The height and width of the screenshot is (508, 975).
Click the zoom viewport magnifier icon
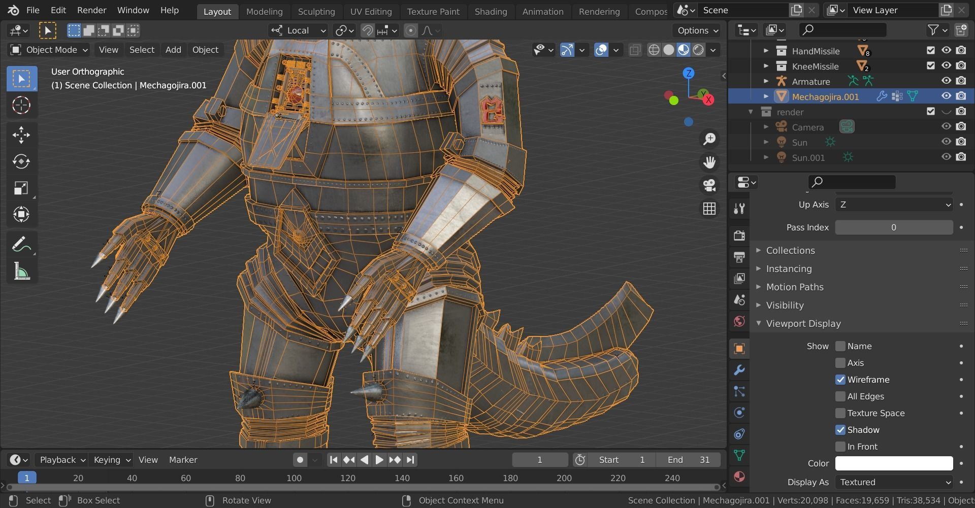pos(709,139)
